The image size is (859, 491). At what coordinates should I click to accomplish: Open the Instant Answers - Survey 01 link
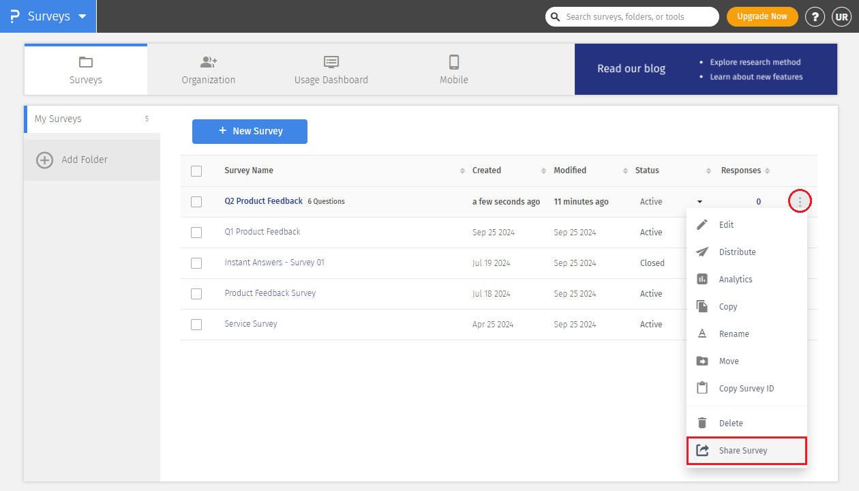(275, 263)
